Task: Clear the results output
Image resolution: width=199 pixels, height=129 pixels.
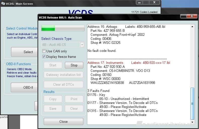Action: pyautogui.click(x=74, y=108)
